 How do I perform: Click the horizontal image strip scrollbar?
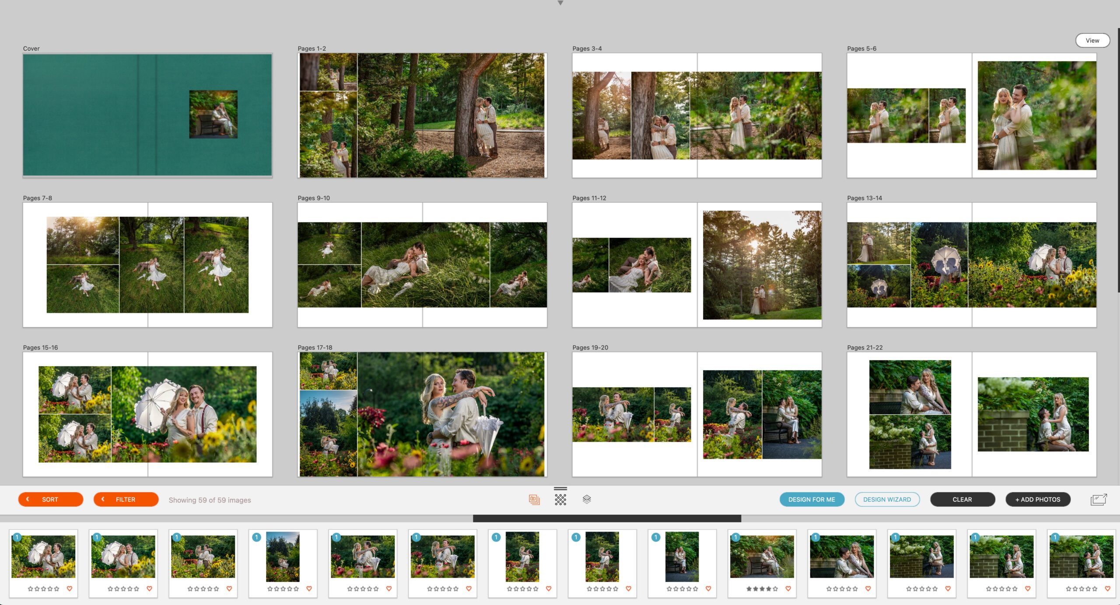click(607, 518)
